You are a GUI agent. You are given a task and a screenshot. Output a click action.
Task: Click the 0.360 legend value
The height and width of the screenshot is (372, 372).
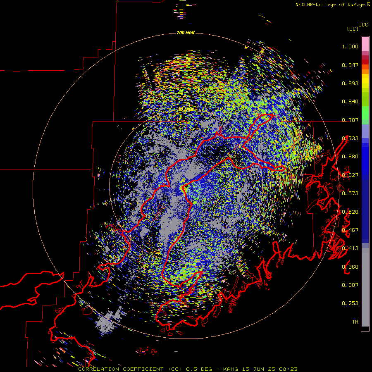[x=350, y=267]
